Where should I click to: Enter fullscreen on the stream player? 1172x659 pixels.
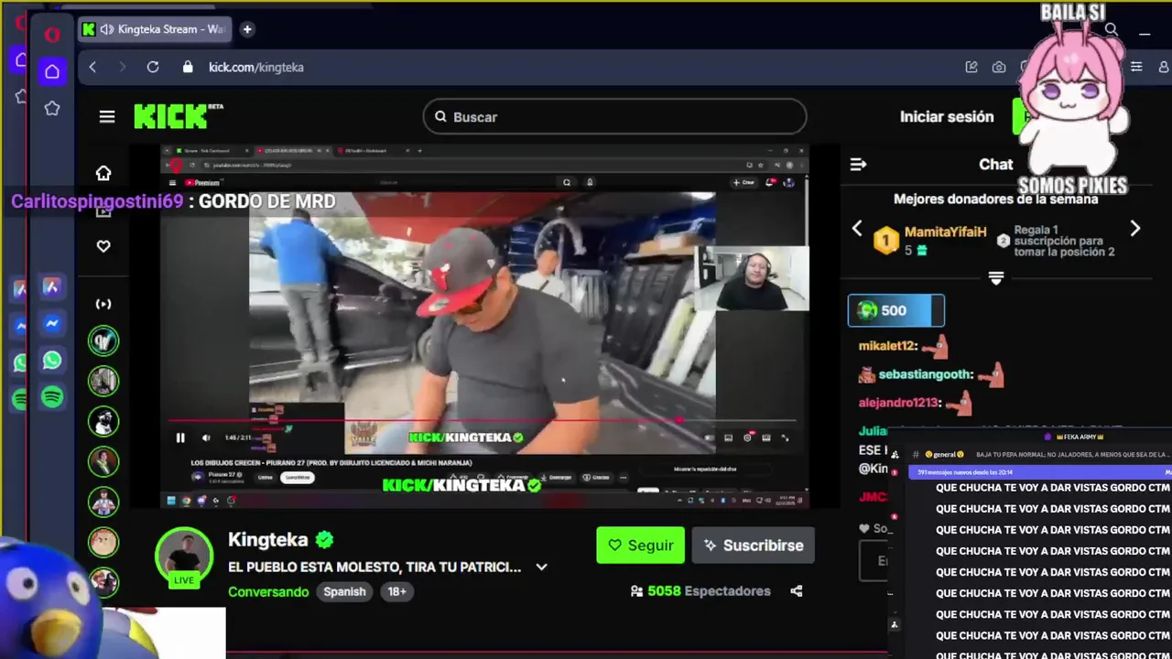[x=785, y=438]
